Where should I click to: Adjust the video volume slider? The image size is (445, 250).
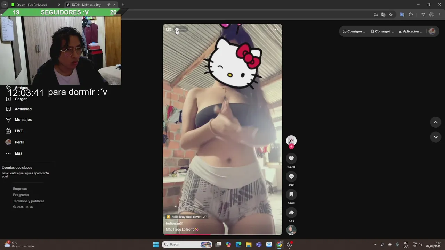[181, 30]
